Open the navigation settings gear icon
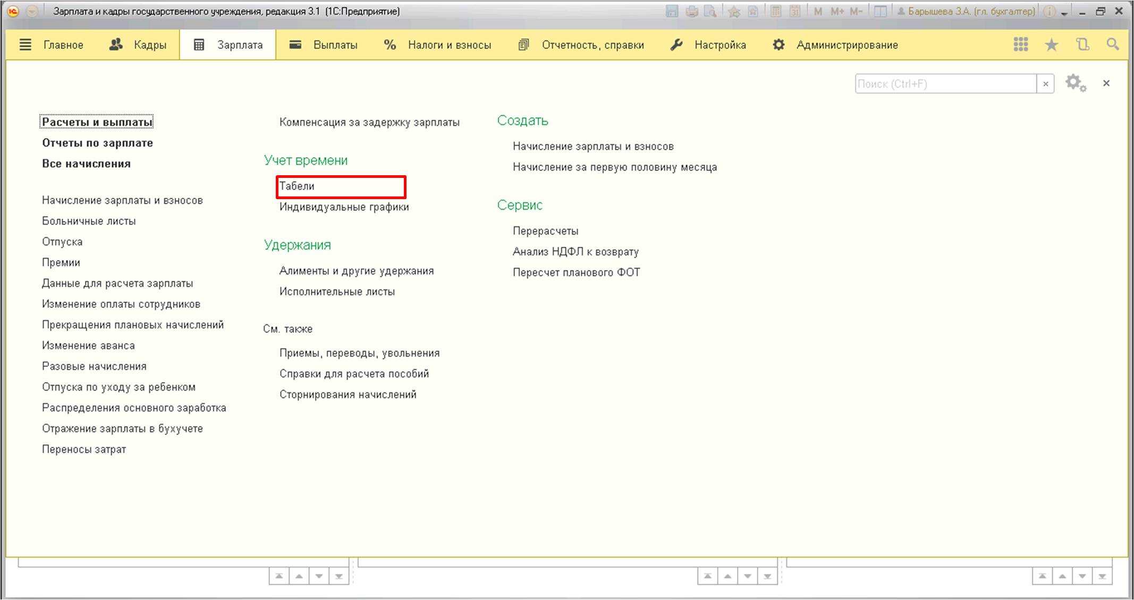This screenshot has height=600, width=1134. point(1076,83)
